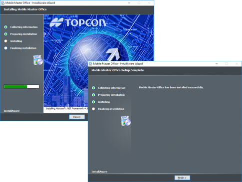
Task: Select green Installing indicator in front window
Action: (93, 102)
